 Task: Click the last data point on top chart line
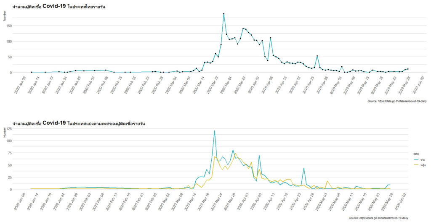click(x=408, y=69)
